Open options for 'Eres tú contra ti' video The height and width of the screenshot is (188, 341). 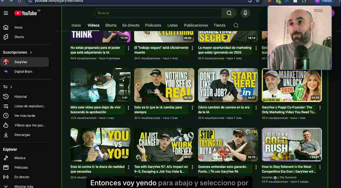tap(128, 167)
